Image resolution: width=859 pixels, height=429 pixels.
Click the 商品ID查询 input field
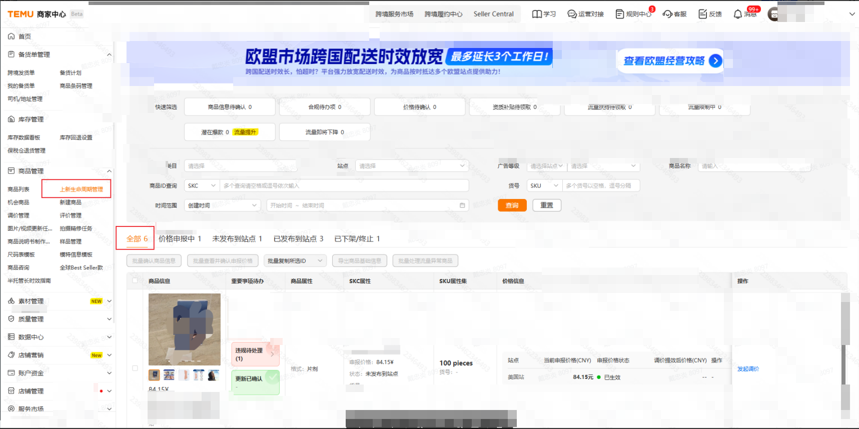click(x=344, y=185)
